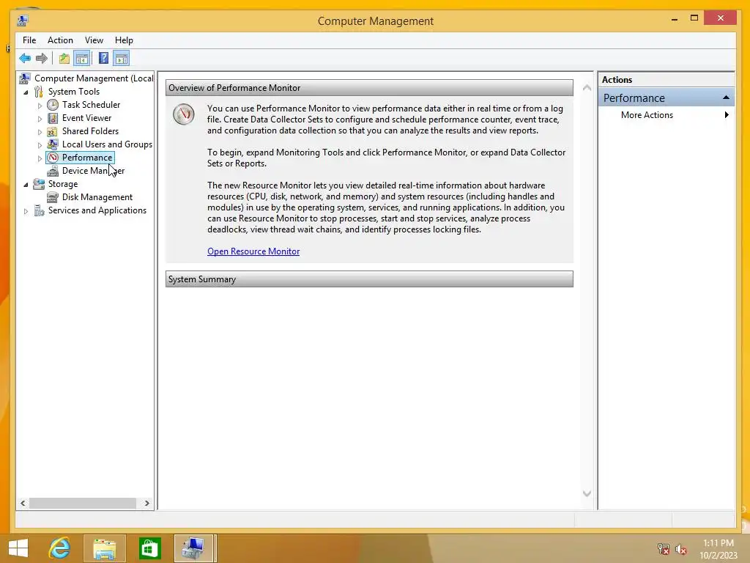Click the Back arrow toolbar icon
Viewport: 750px width, 563px height.
click(25, 59)
